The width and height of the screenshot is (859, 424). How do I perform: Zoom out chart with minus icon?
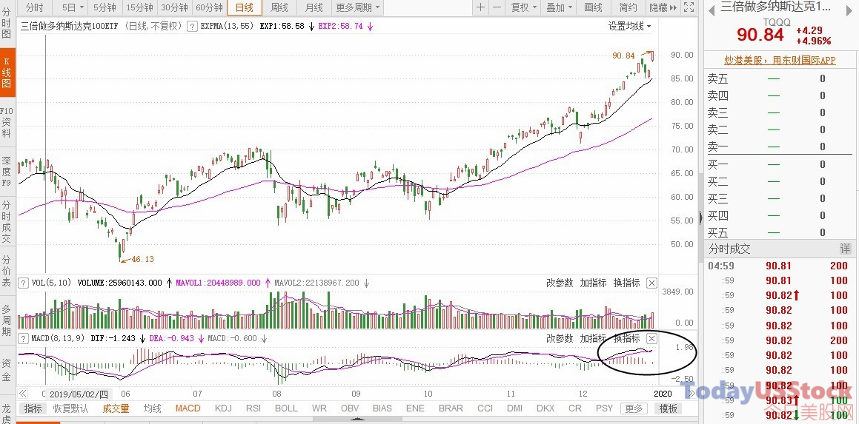pos(497,7)
